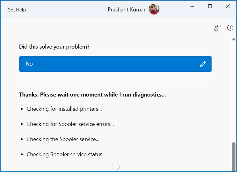Viewport: 237px width, 172px height.
Task: Click the info circle icon
Action: click(x=230, y=28)
